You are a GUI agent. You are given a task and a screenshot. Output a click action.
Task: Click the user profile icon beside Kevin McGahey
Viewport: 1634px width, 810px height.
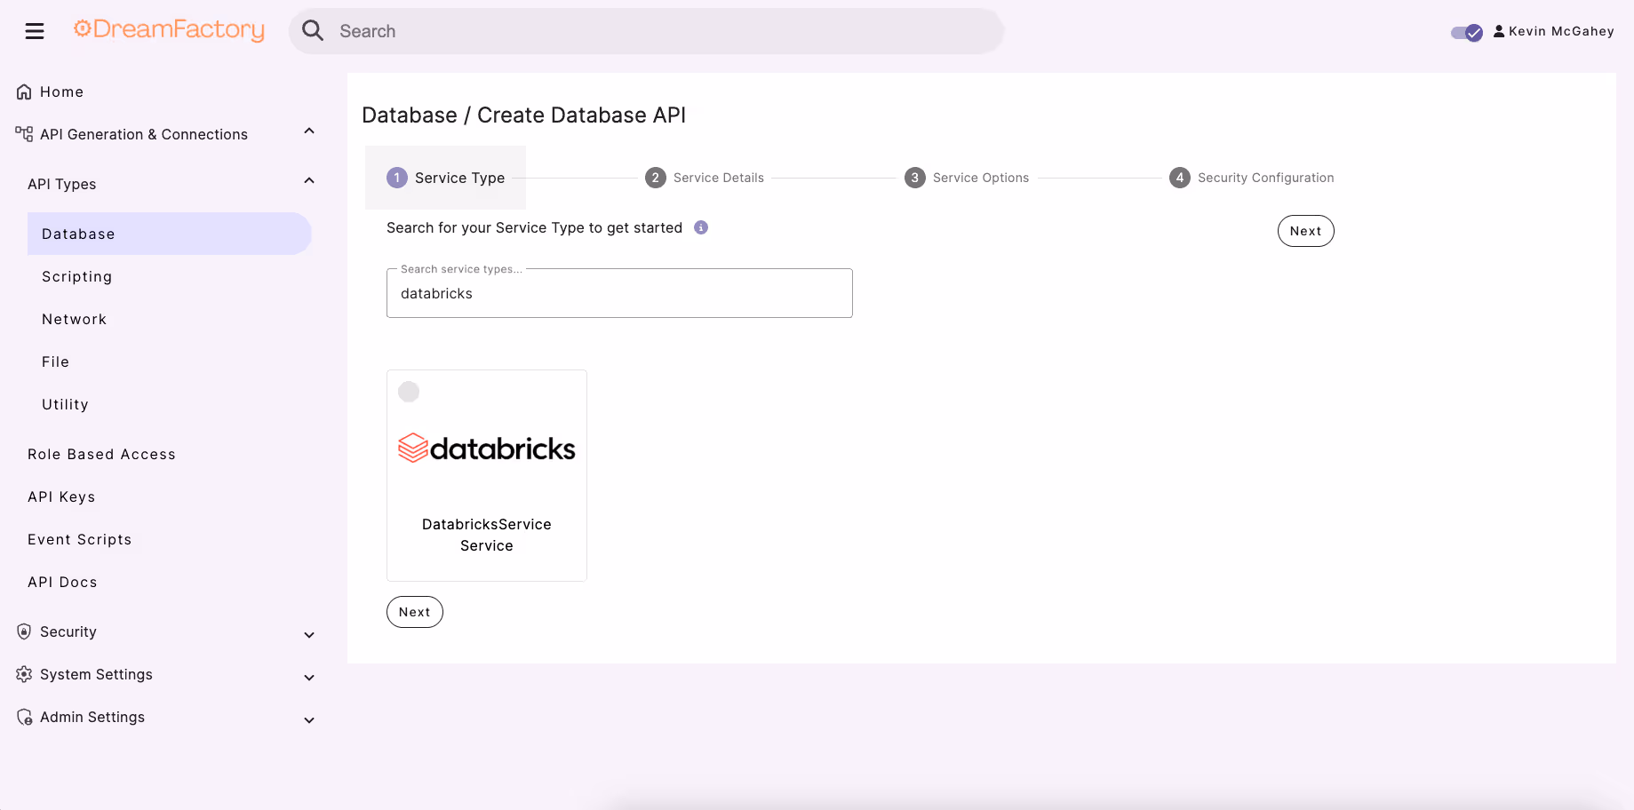(x=1499, y=31)
